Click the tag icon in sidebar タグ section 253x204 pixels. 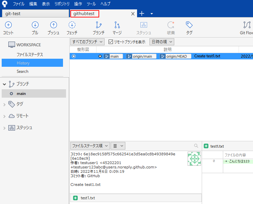coord(11,104)
